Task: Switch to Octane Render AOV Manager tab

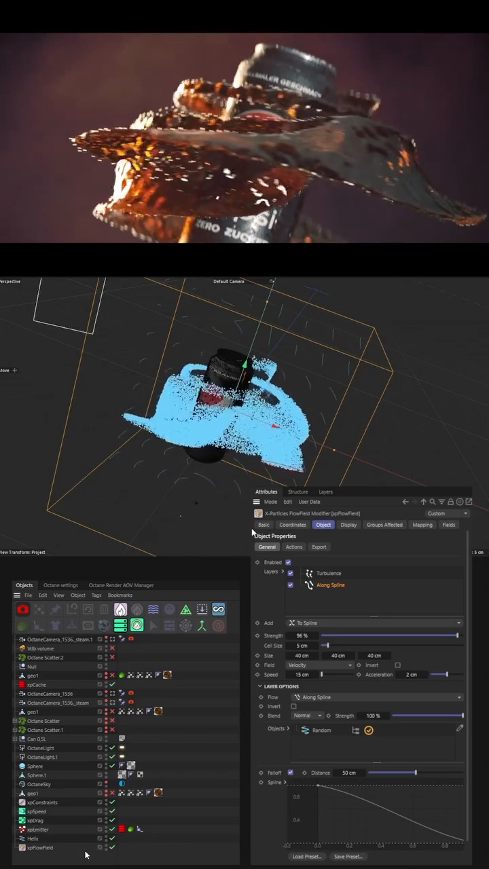Action: (x=121, y=585)
